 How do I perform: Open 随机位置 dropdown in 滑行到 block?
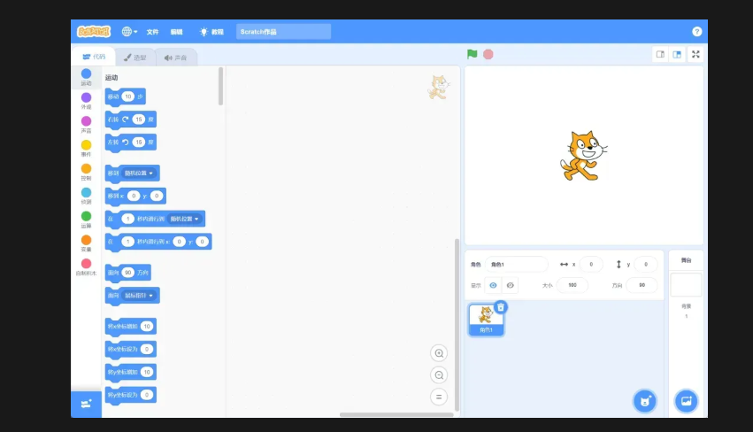click(184, 219)
